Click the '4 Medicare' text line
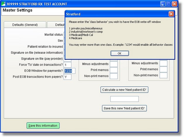The image size is (184, 138). pos(75,38)
